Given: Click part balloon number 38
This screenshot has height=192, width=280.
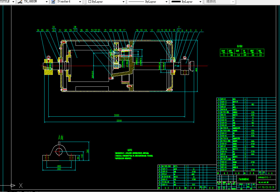Looking at the screenshot, I should (38, 30).
